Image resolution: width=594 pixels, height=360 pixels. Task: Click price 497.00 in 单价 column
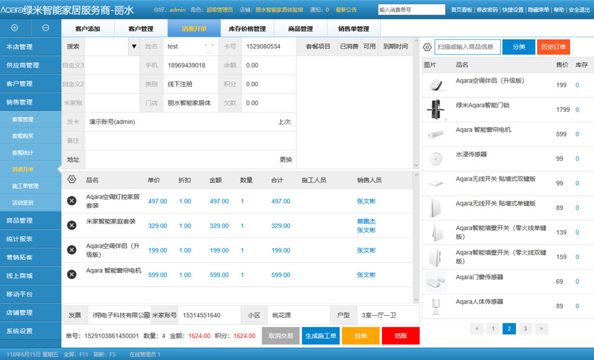pyautogui.click(x=157, y=201)
